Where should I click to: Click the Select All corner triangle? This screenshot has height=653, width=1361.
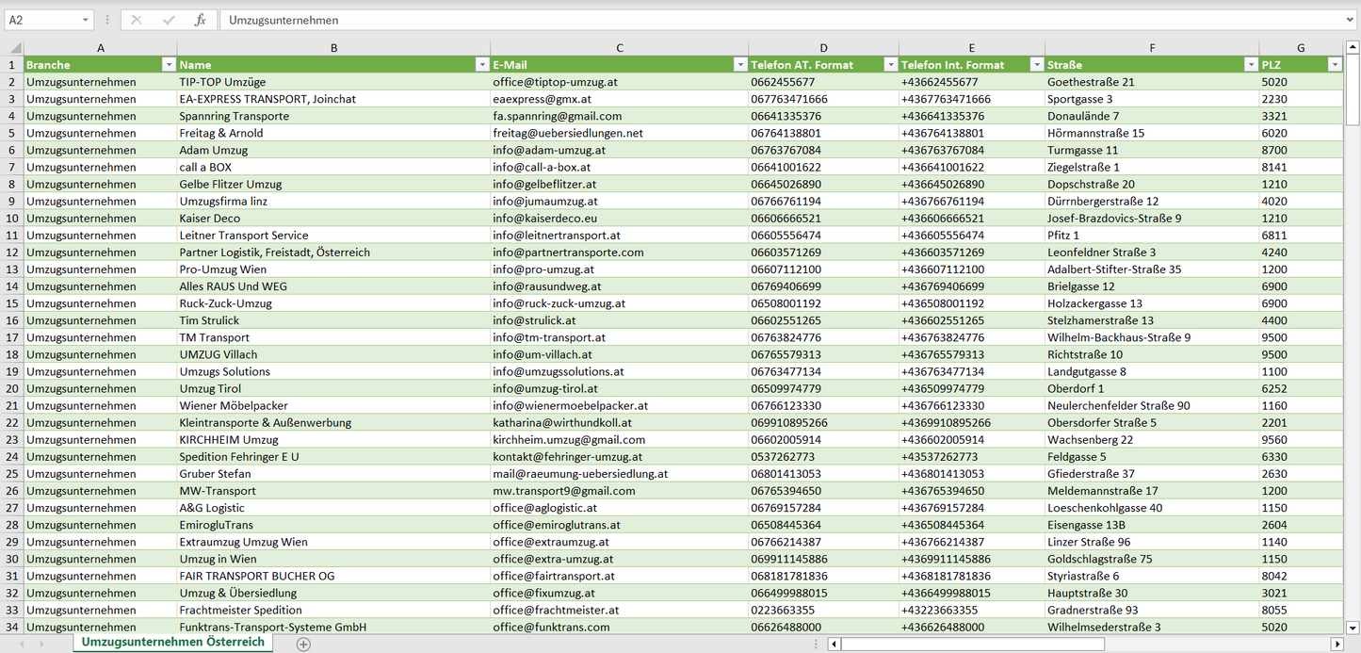(x=13, y=47)
